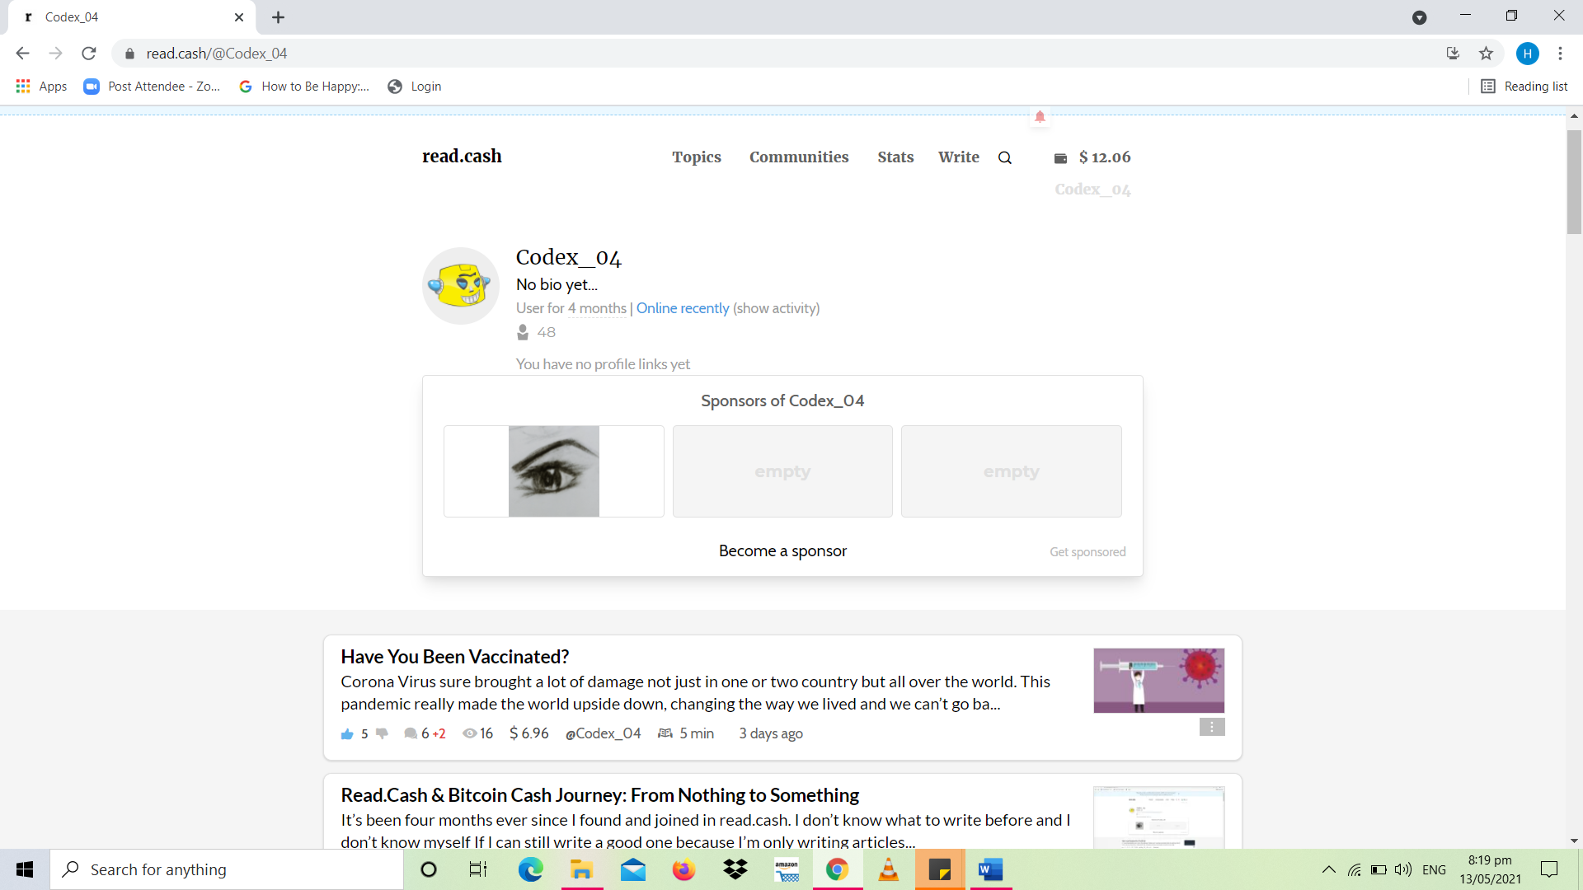Open Sticky Notes from taskbar

point(940,869)
